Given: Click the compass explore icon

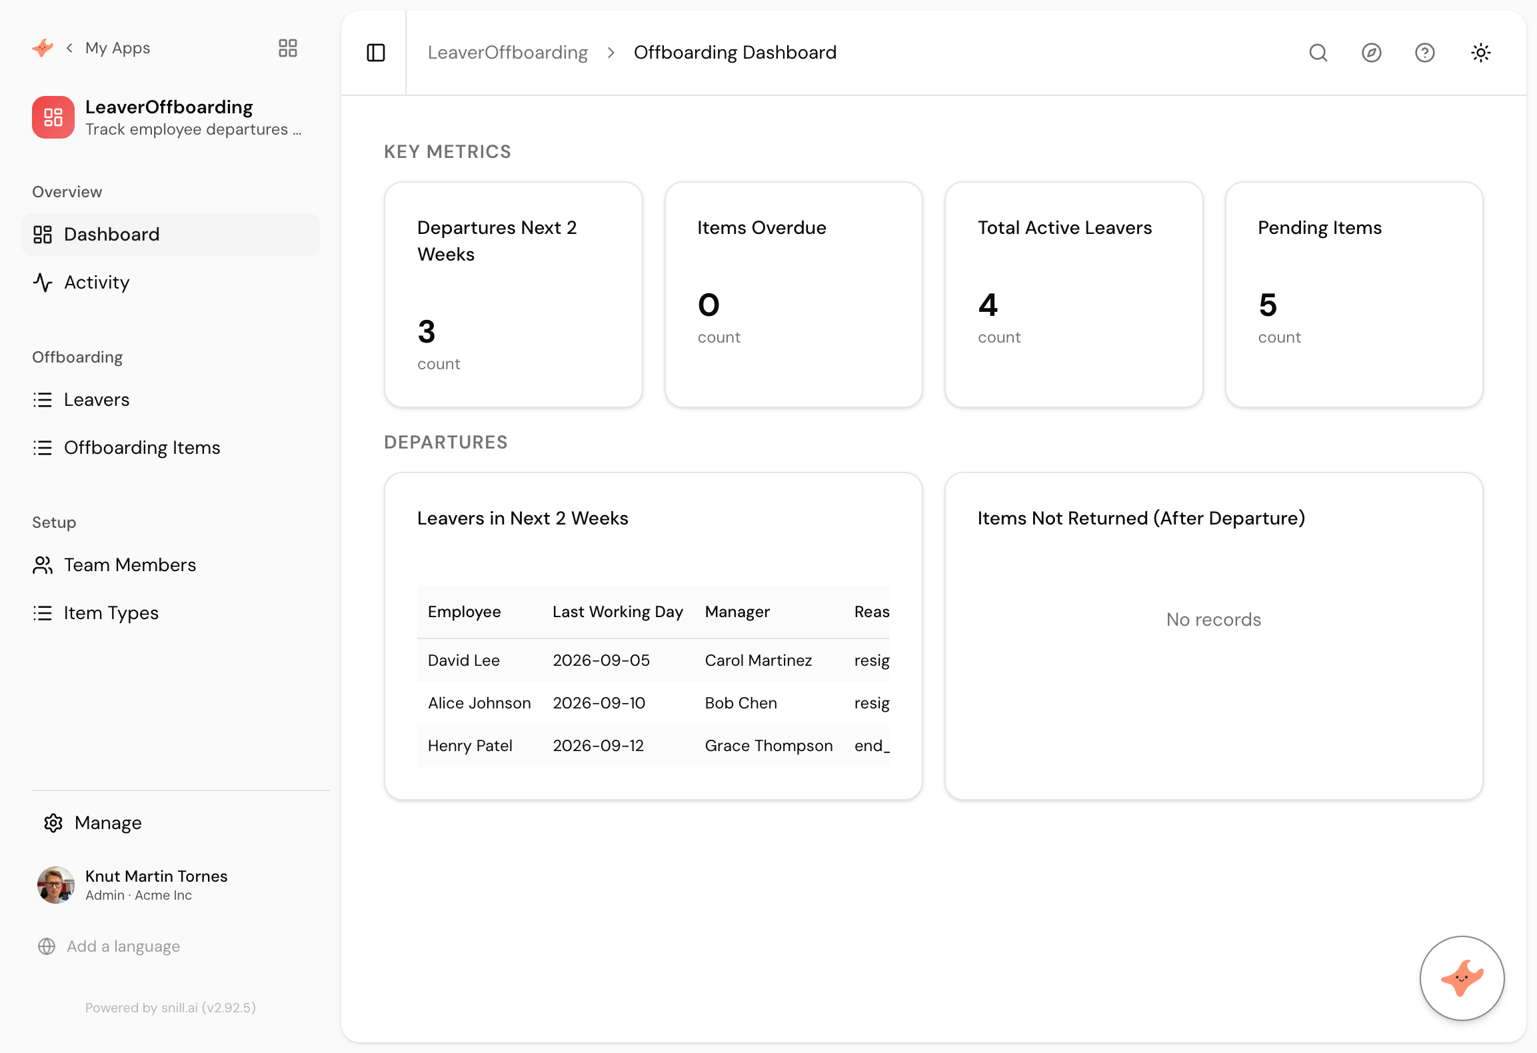Looking at the screenshot, I should 1372,53.
